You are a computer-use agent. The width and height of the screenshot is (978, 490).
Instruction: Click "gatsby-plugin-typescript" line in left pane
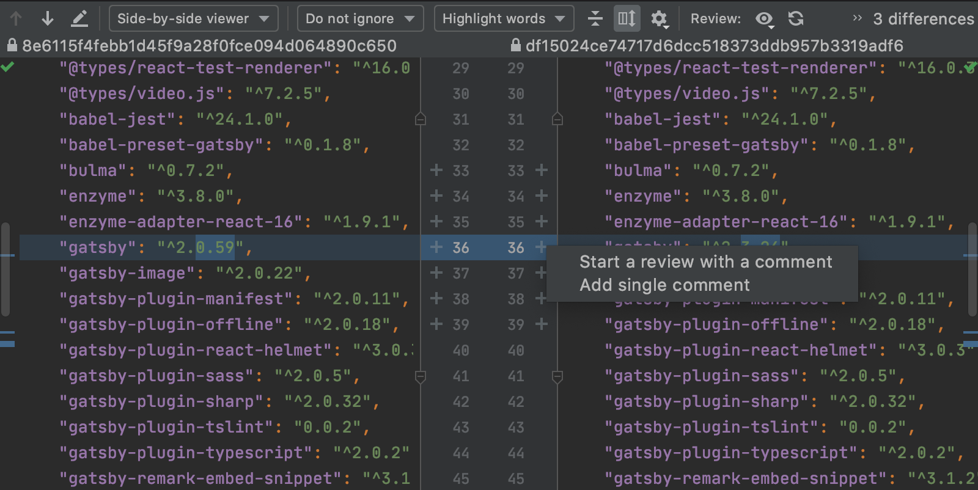point(234,453)
